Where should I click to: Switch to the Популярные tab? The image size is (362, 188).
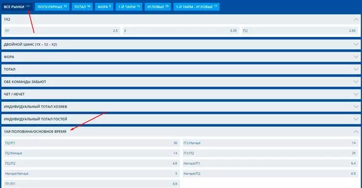point(52,7)
